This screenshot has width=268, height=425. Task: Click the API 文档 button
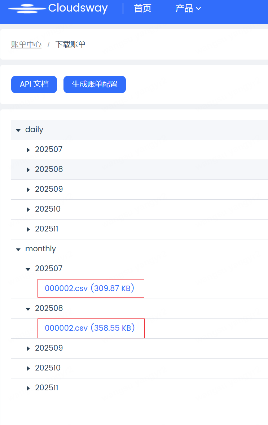34,84
